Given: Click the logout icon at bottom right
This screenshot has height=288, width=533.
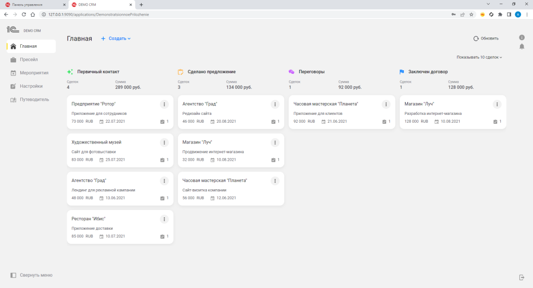Looking at the screenshot, I should coord(522,277).
